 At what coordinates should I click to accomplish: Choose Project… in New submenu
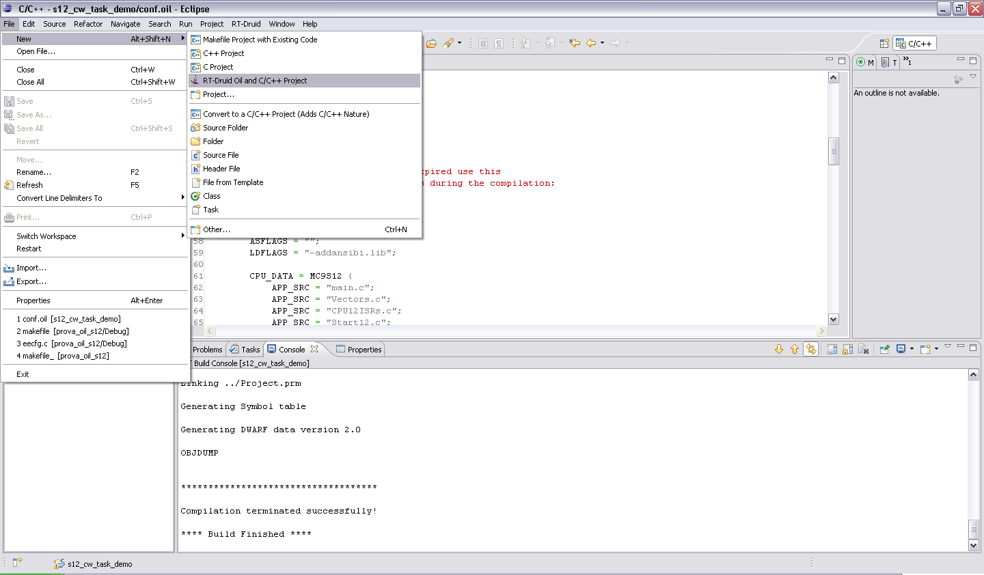305,94
